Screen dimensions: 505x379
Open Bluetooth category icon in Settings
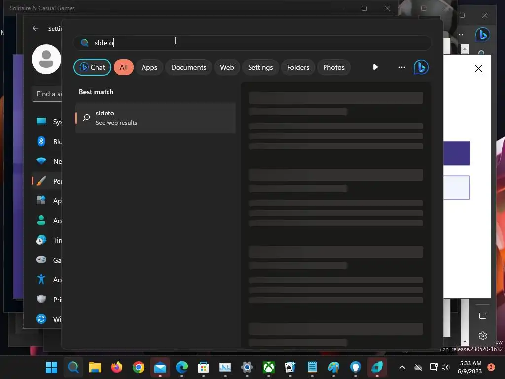[41, 141]
